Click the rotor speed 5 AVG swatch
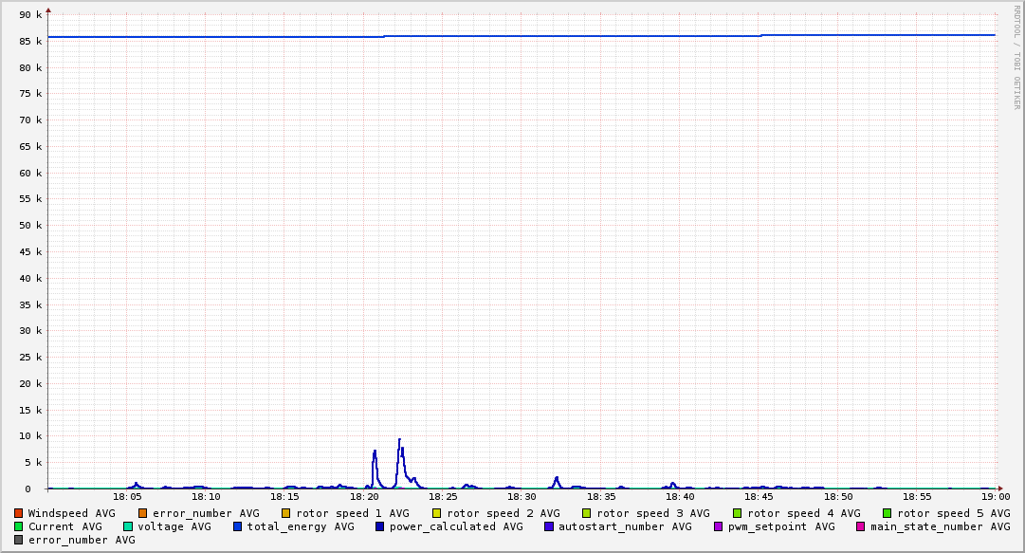The width and height of the screenshot is (1025, 553). [888, 513]
